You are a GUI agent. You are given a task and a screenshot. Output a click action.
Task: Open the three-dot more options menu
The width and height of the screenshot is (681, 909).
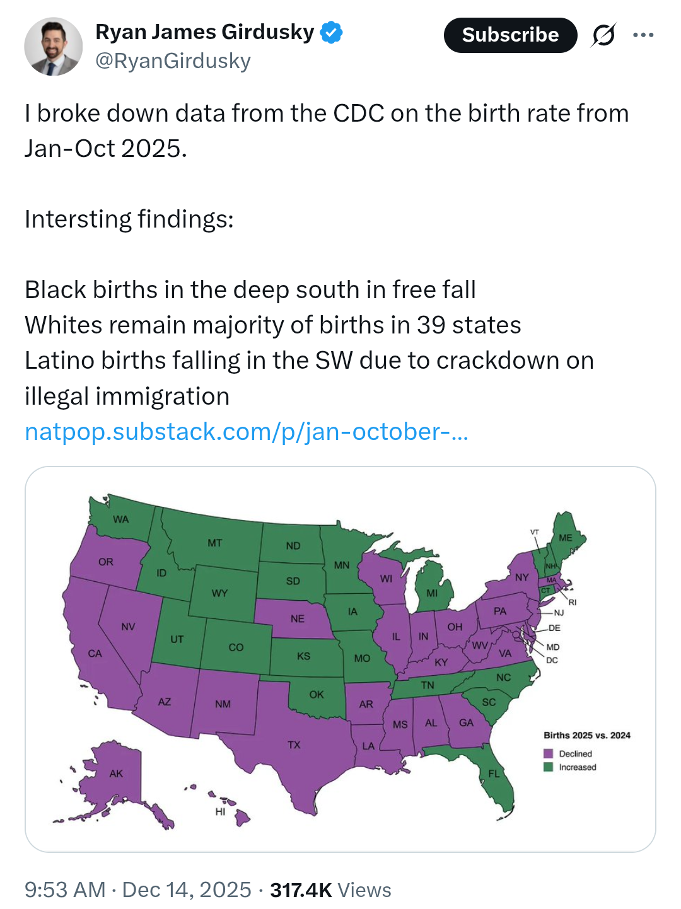click(643, 35)
